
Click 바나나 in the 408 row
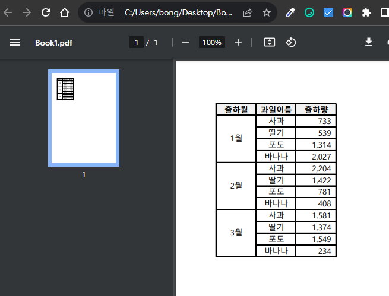coord(276,203)
